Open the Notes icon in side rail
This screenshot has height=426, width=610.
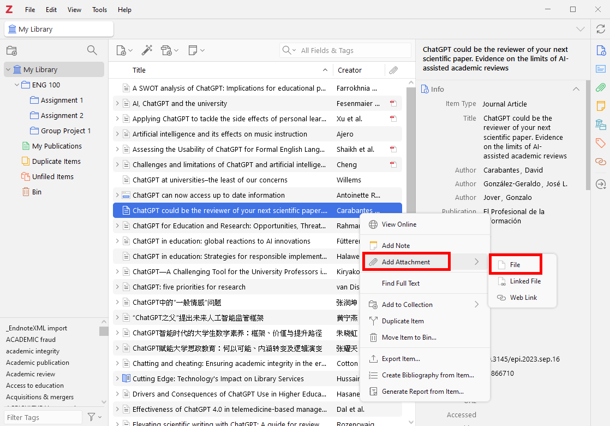(x=601, y=106)
